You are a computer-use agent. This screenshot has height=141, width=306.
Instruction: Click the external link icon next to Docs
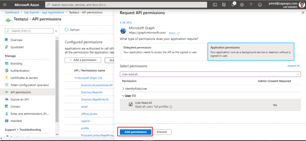click(178, 33)
